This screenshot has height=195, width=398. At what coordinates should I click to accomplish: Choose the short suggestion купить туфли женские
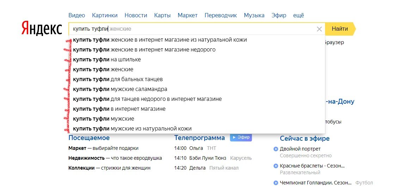point(197,69)
